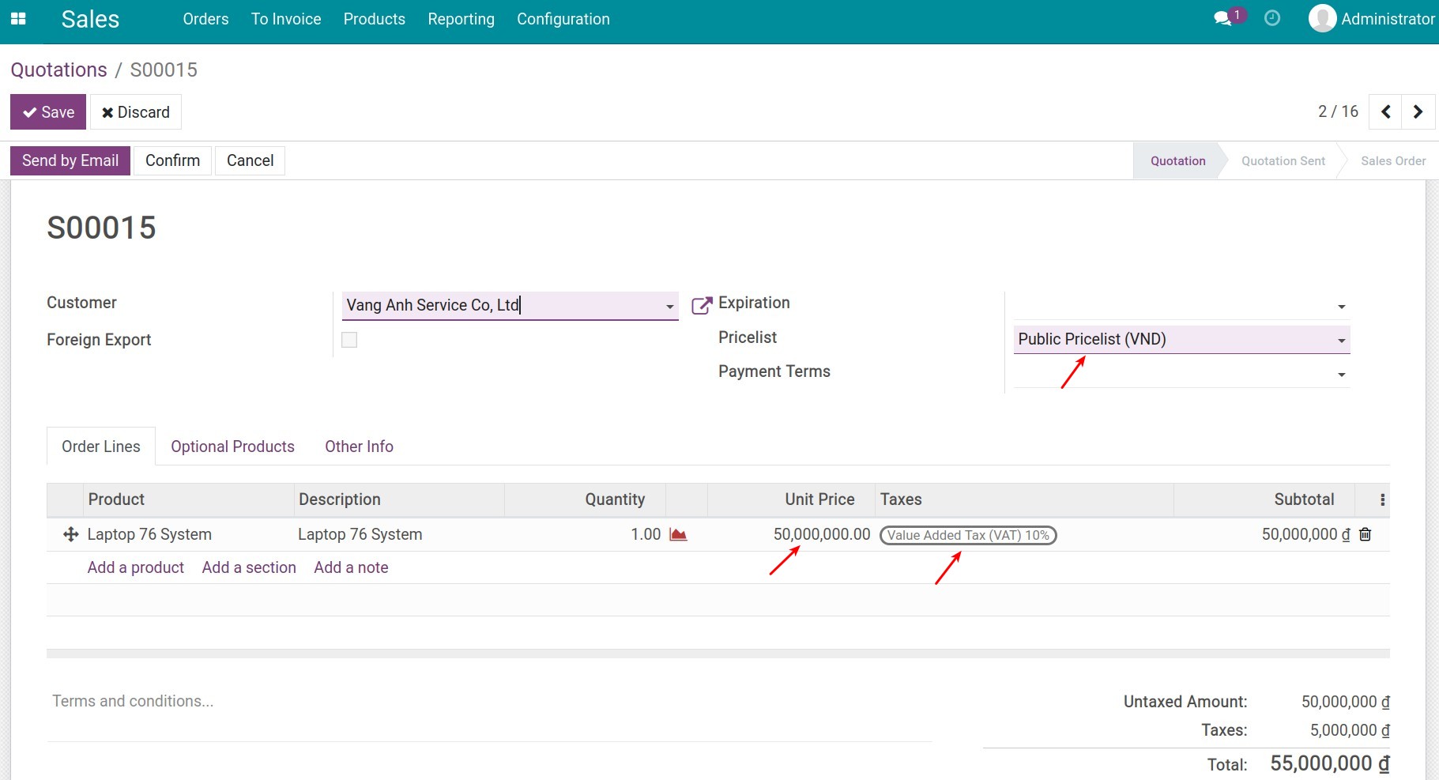Click the Administrator avatar icon

point(1320,17)
